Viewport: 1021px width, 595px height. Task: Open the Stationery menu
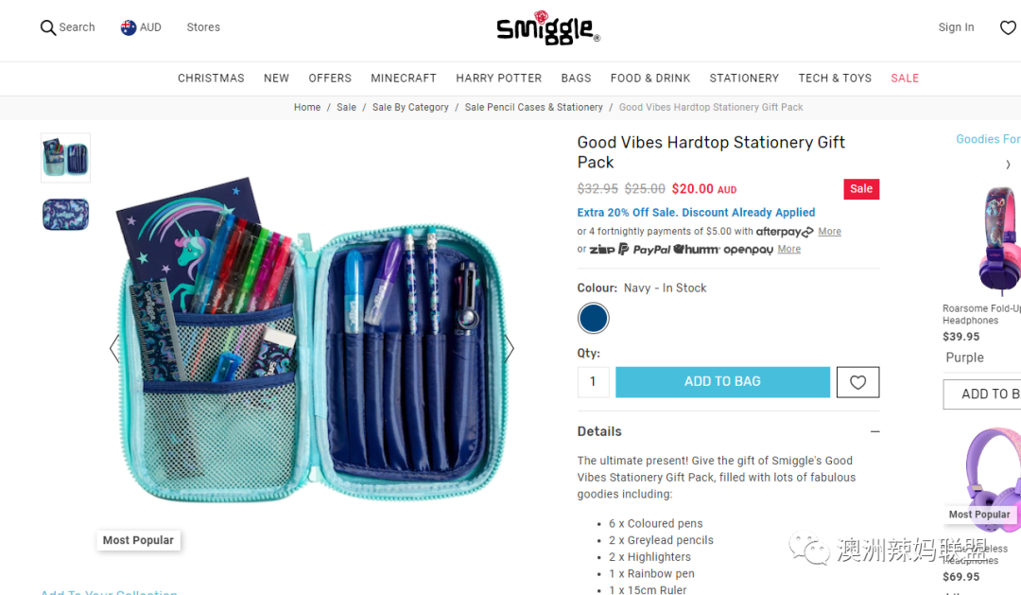[x=744, y=79]
